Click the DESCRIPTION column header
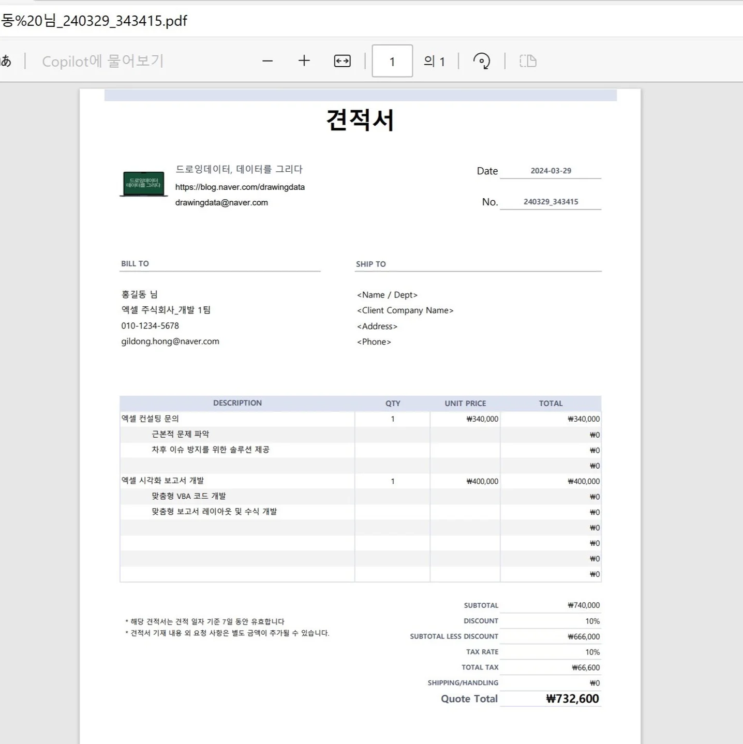 pyautogui.click(x=237, y=403)
